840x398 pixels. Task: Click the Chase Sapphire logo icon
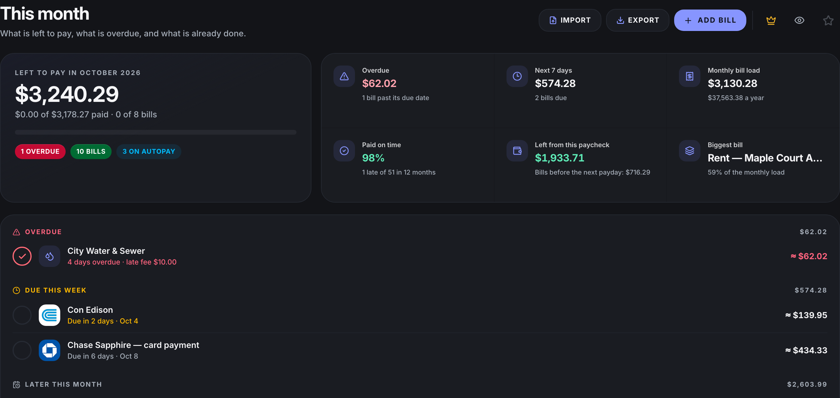[50, 350]
